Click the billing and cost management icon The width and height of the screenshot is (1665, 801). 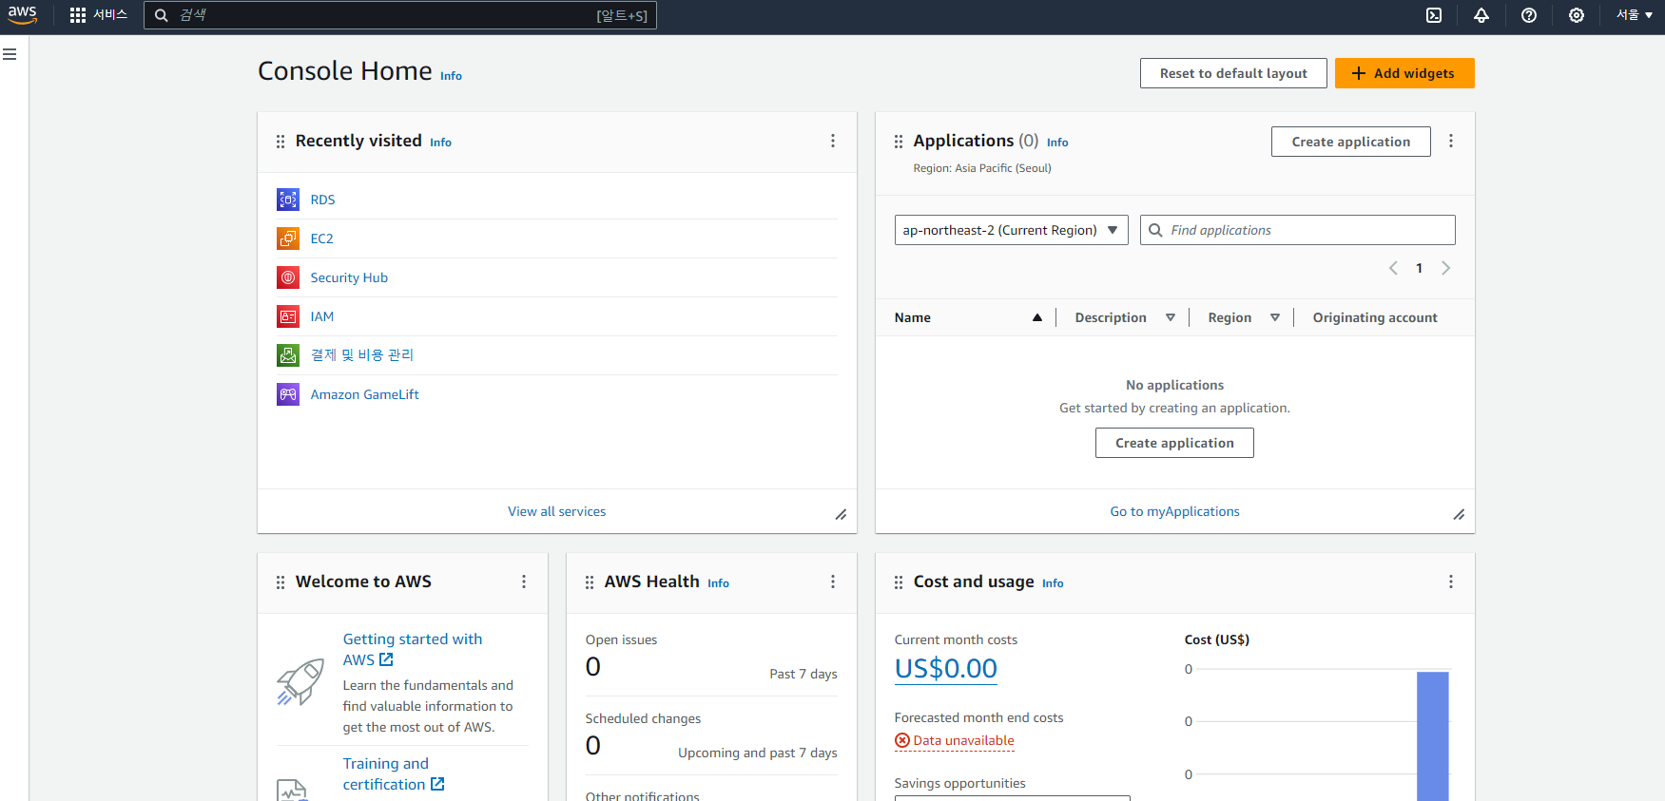click(288, 355)
